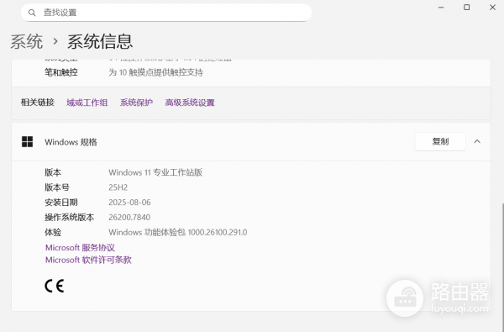The height and width of the screenshot is (332, 504).
Task: Select the Windows 功能体验包 value text
Action: click(x=178, y=232)
